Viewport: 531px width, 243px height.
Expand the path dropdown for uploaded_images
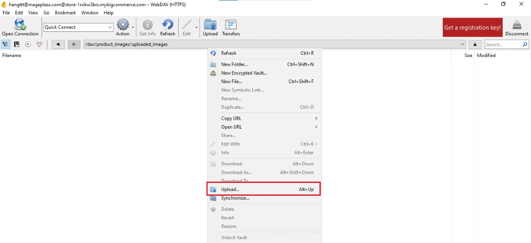click(463, 44)
